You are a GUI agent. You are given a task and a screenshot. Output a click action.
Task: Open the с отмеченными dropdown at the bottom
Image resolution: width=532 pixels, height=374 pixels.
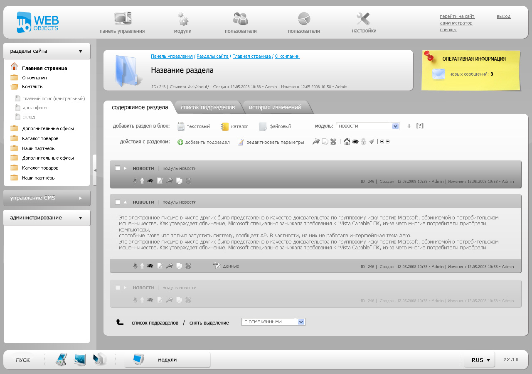[273, 321]
